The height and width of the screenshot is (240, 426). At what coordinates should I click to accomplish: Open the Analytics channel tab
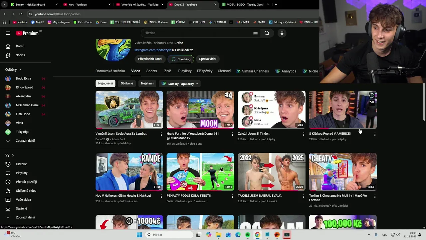(286, 71)
